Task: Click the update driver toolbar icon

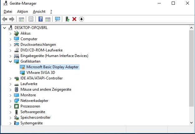Action: point(67,19)
